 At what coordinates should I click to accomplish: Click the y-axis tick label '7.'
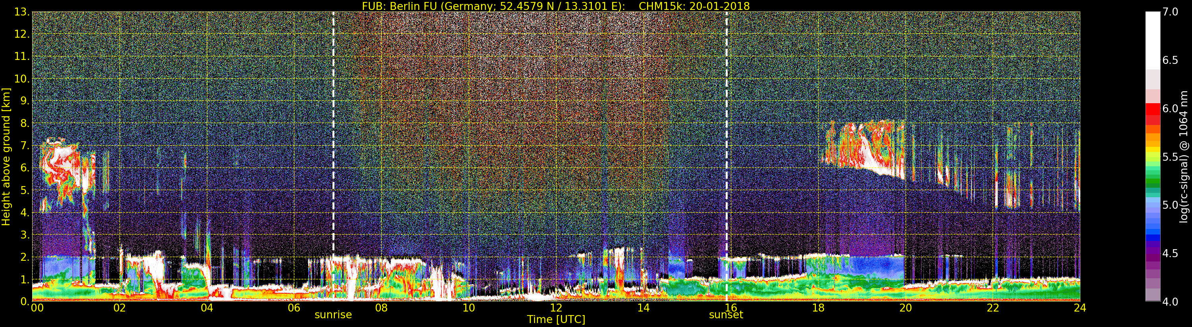pyautogui.click(x=25, y=146)
